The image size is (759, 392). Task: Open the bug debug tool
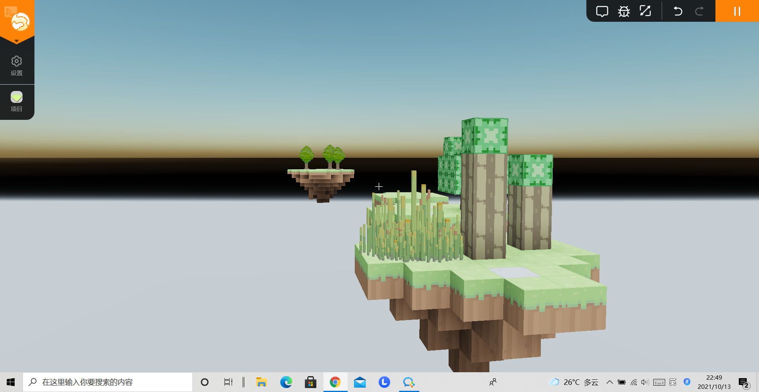point(624,11)
